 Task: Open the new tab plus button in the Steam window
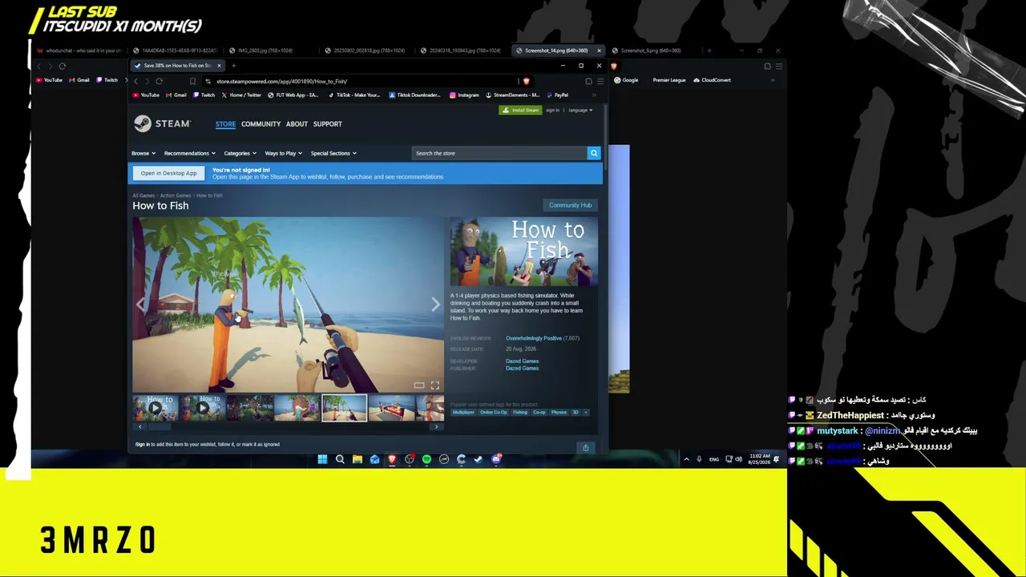point(233,66)
